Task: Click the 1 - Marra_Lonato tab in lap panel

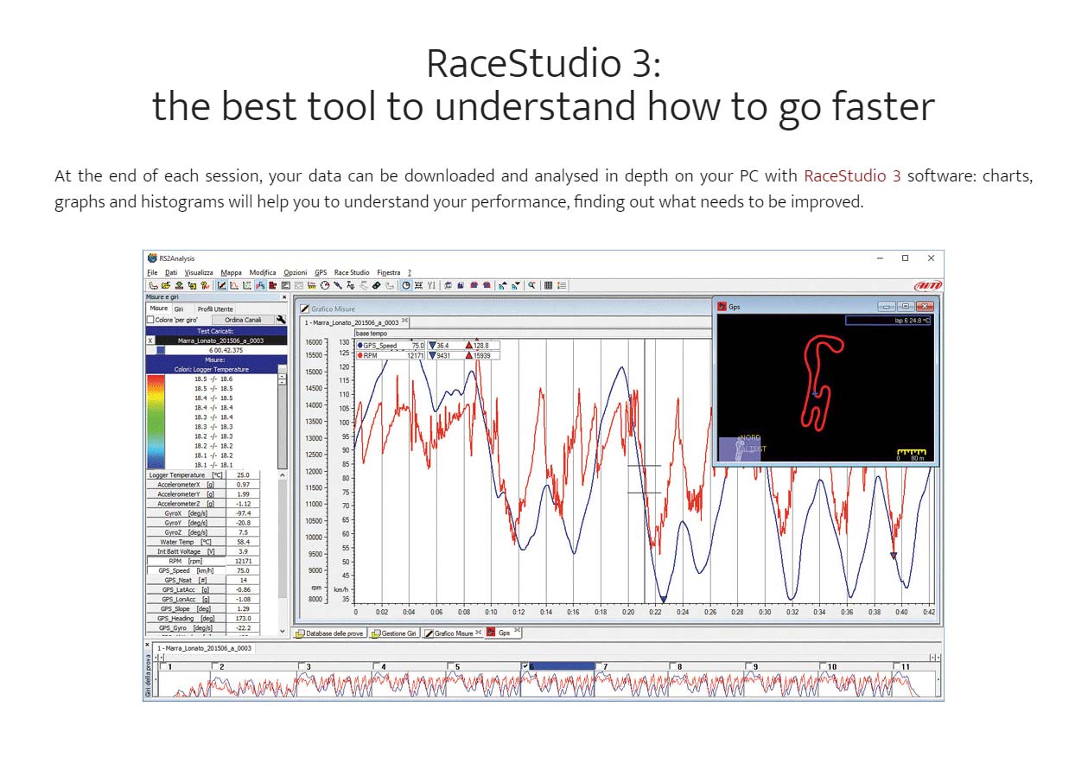Action: (204, 647)
